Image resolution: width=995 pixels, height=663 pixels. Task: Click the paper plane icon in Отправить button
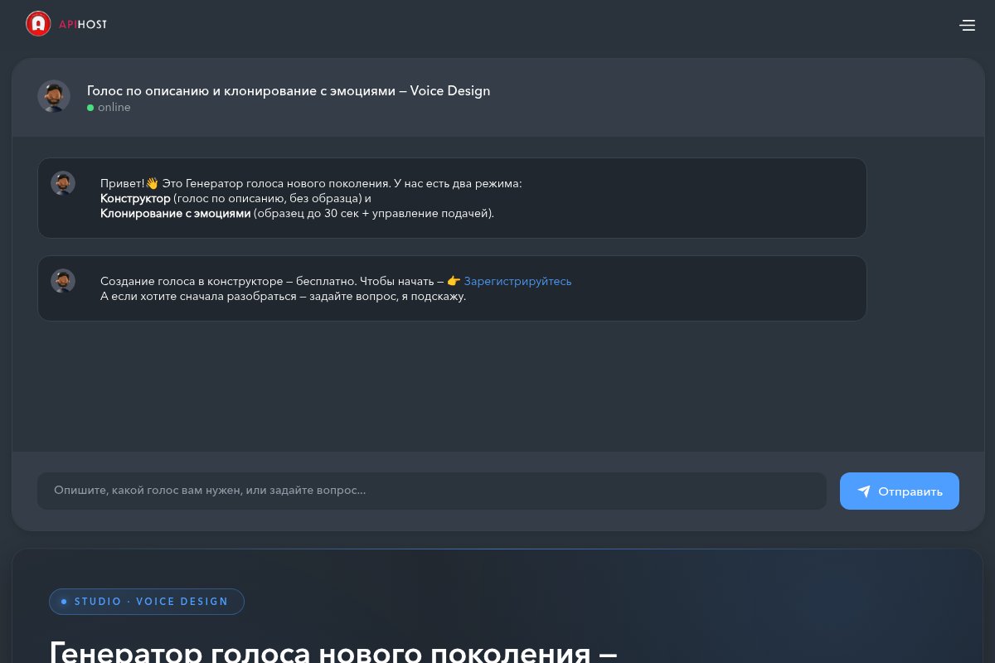coord(864,491)
